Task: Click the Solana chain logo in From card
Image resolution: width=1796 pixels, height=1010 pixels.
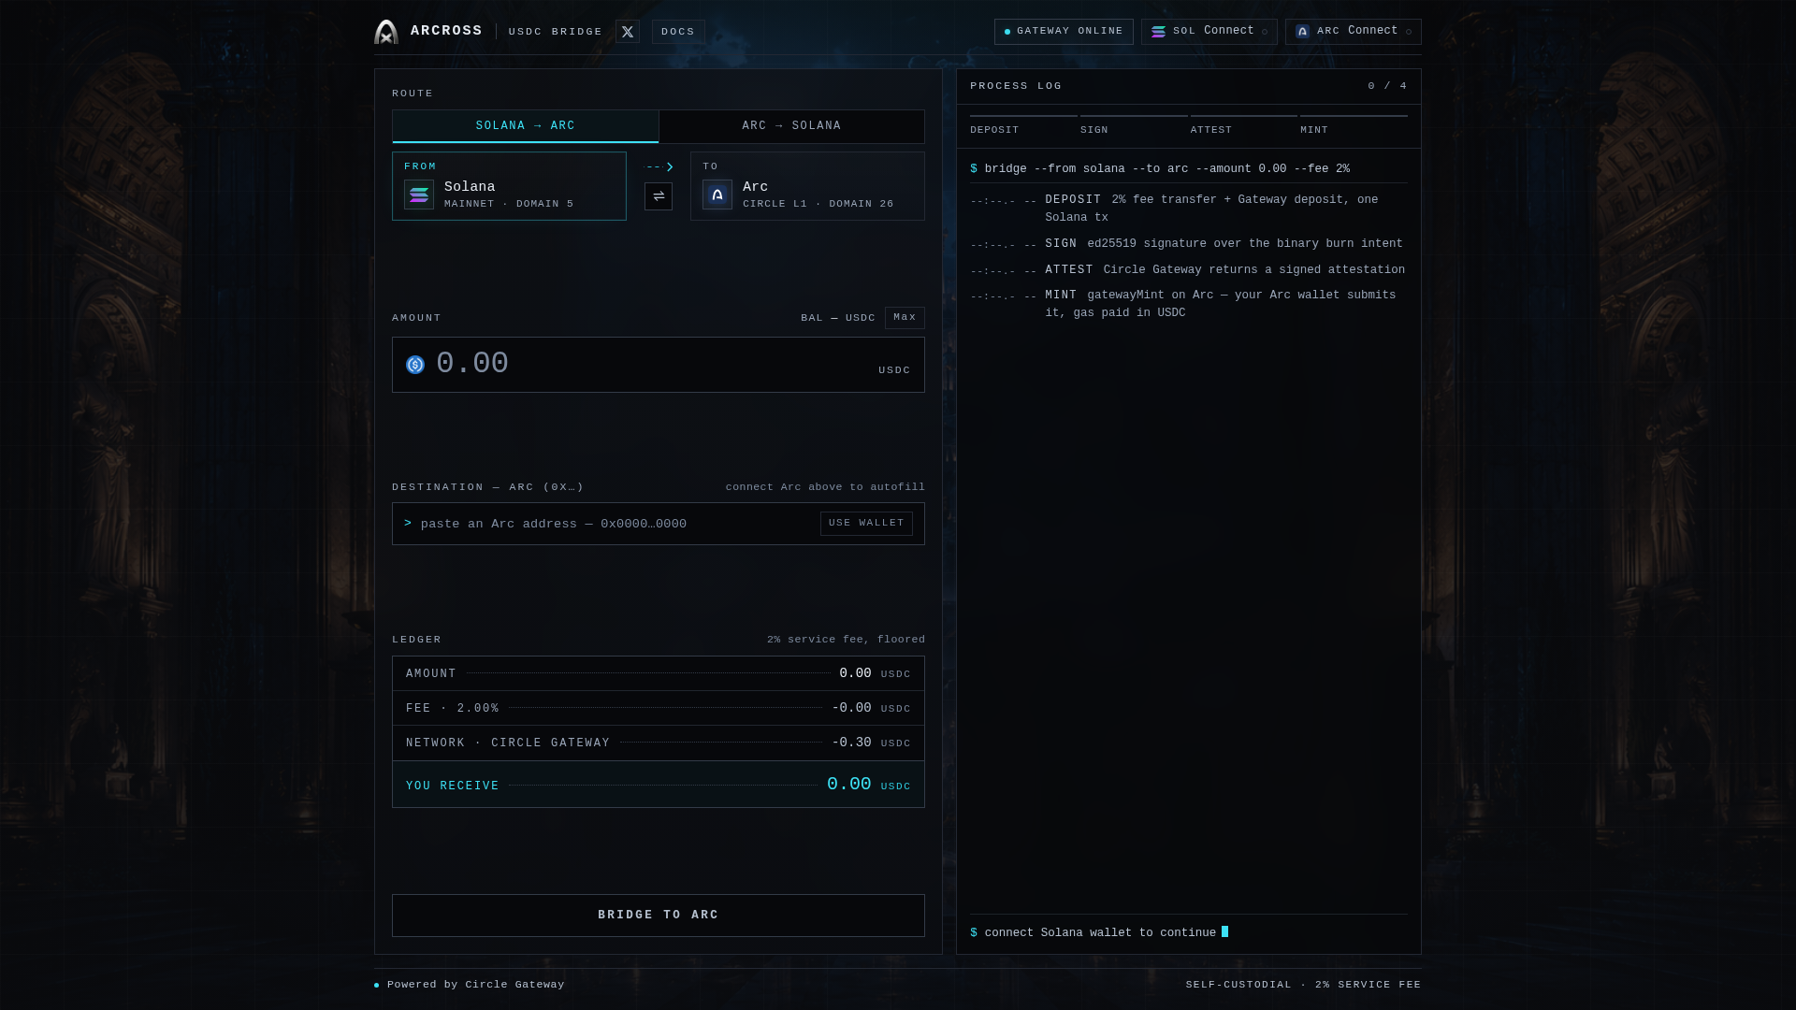Action: click(419, 195)
